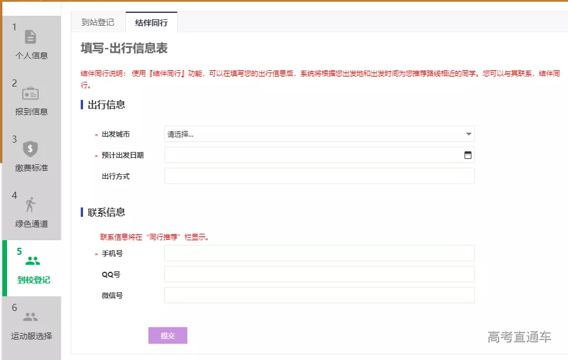
Task: Click the 运动服选择 people icon
Action: click(29, 317)
